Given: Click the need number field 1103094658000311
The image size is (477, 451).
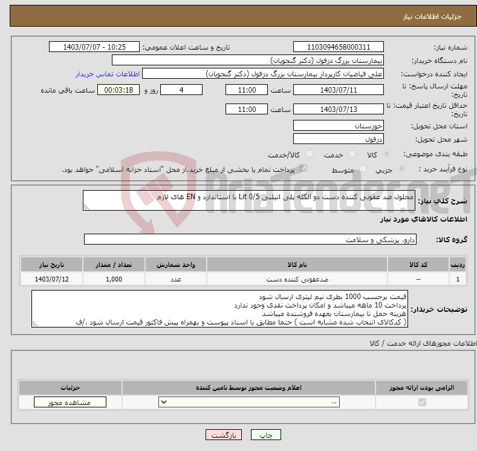Looking at the screenshot, I should click(339, 47).
